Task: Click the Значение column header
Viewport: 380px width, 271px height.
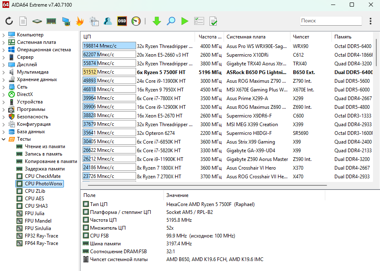Action: pyautogui.click(x=244, y=195)
